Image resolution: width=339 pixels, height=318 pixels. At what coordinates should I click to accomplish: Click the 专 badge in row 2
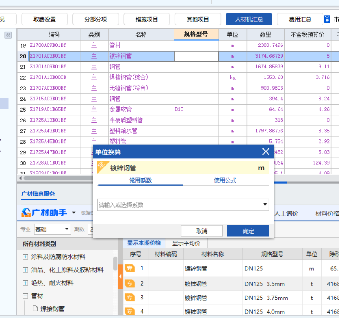[130, 283]
